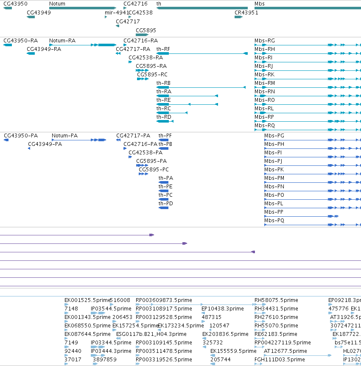The height and width of the screenshot is (366, 361).
Task: Click the th gene feature
Action: (x=202, y=8)
